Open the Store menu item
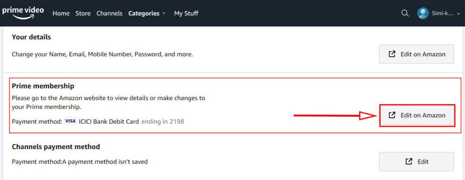Screen dimensions: 465x180 (x=83, y=13)
